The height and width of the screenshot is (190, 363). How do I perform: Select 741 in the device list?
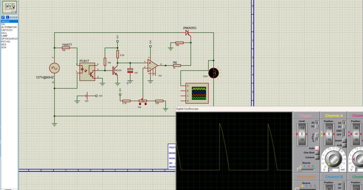pos(9,24)
